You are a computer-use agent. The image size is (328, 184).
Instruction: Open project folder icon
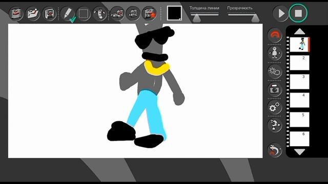(x=33, y=14)
